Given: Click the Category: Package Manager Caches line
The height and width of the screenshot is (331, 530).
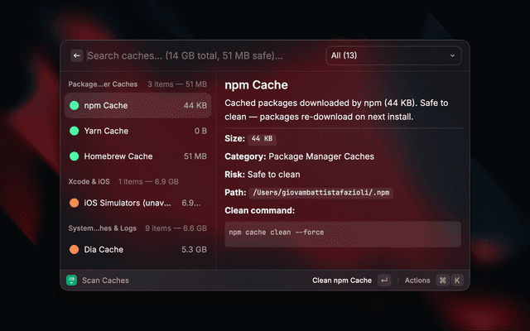Looking at the screenshot, I should pos(300,156).
